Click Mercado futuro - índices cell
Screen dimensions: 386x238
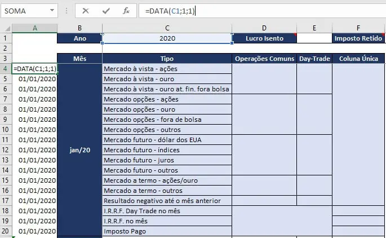(x=167, y=150)
